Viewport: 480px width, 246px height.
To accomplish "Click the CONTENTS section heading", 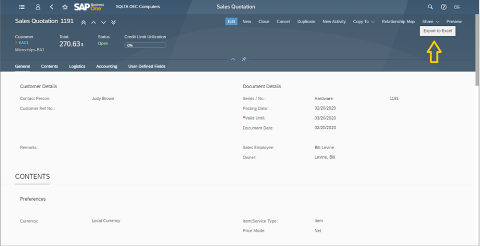I will (33, 176).
